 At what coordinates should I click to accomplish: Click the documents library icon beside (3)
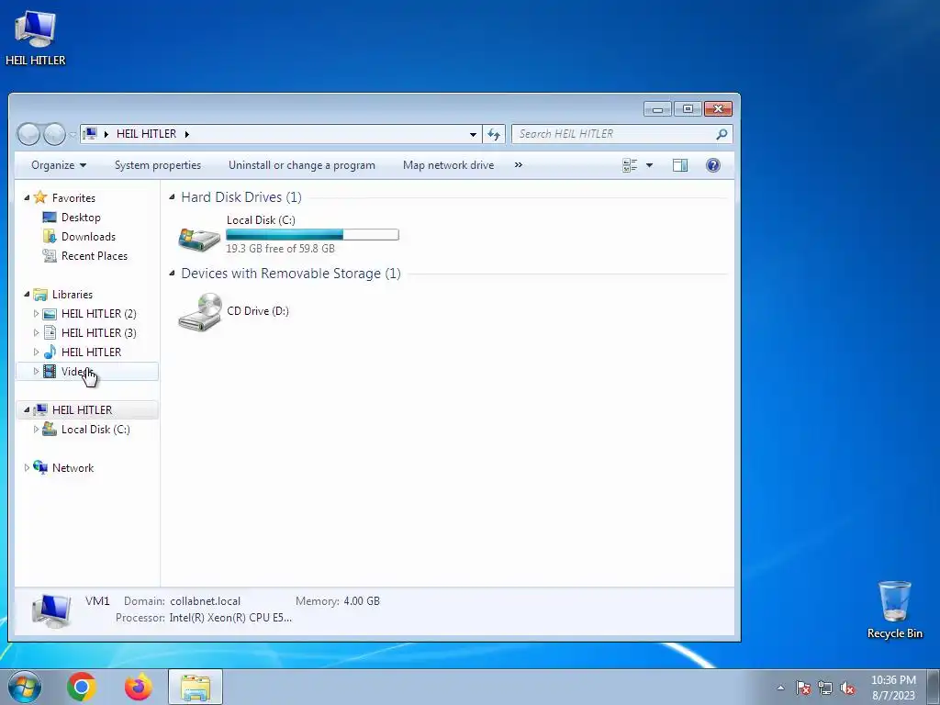point(50,332)
